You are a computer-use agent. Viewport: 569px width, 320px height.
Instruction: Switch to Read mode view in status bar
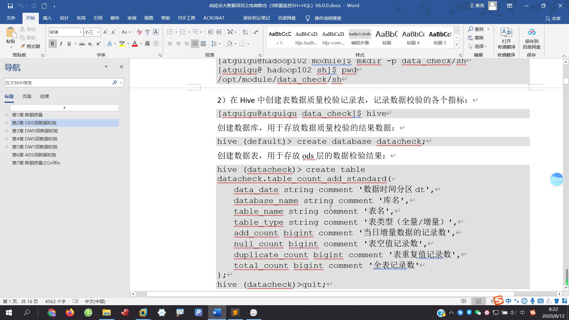tap(464, 301)
